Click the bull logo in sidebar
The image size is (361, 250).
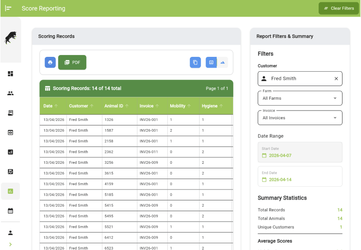tap(10, 38)
